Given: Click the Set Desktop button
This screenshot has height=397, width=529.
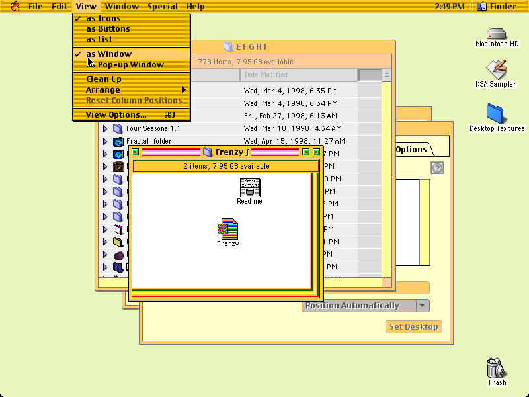Looking at the screenshot, I should tap(414, 326).
